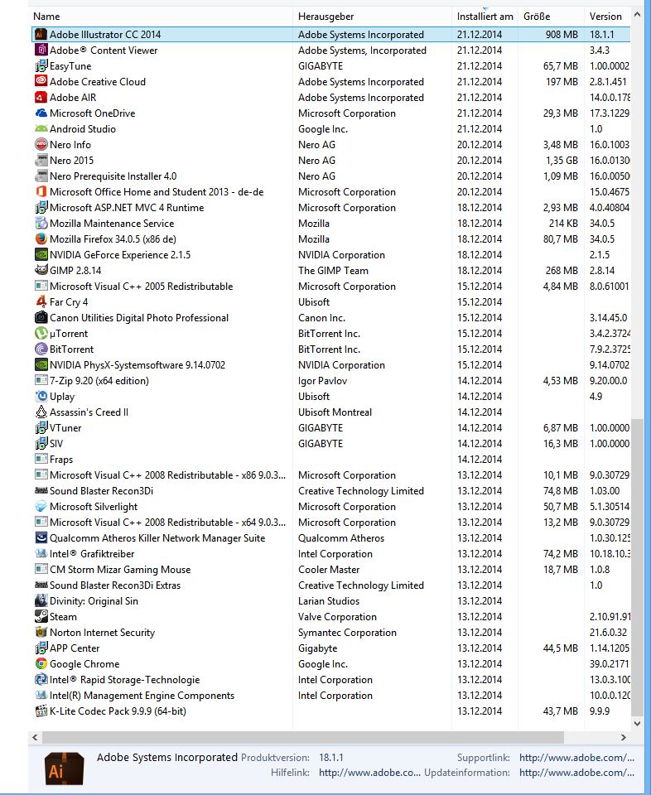Image resolution: width=651 pixels, height=795 pixels.
Task: Click the Android Studio icon
Action: pyautogui.click(x=41, y=129)
